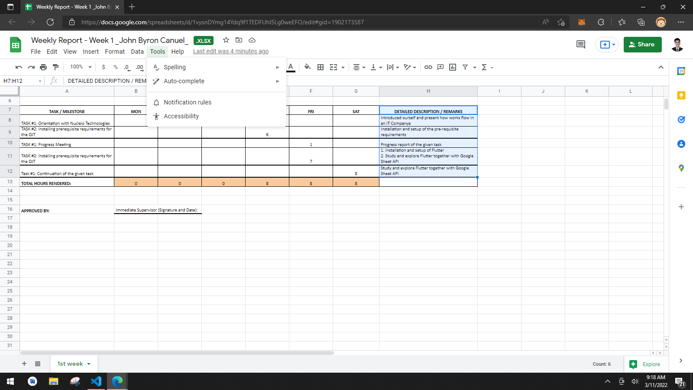Expand the Auto-complete submenu
Image resolution: width=693 pixels, height=390 pixels.
[217, 81]
